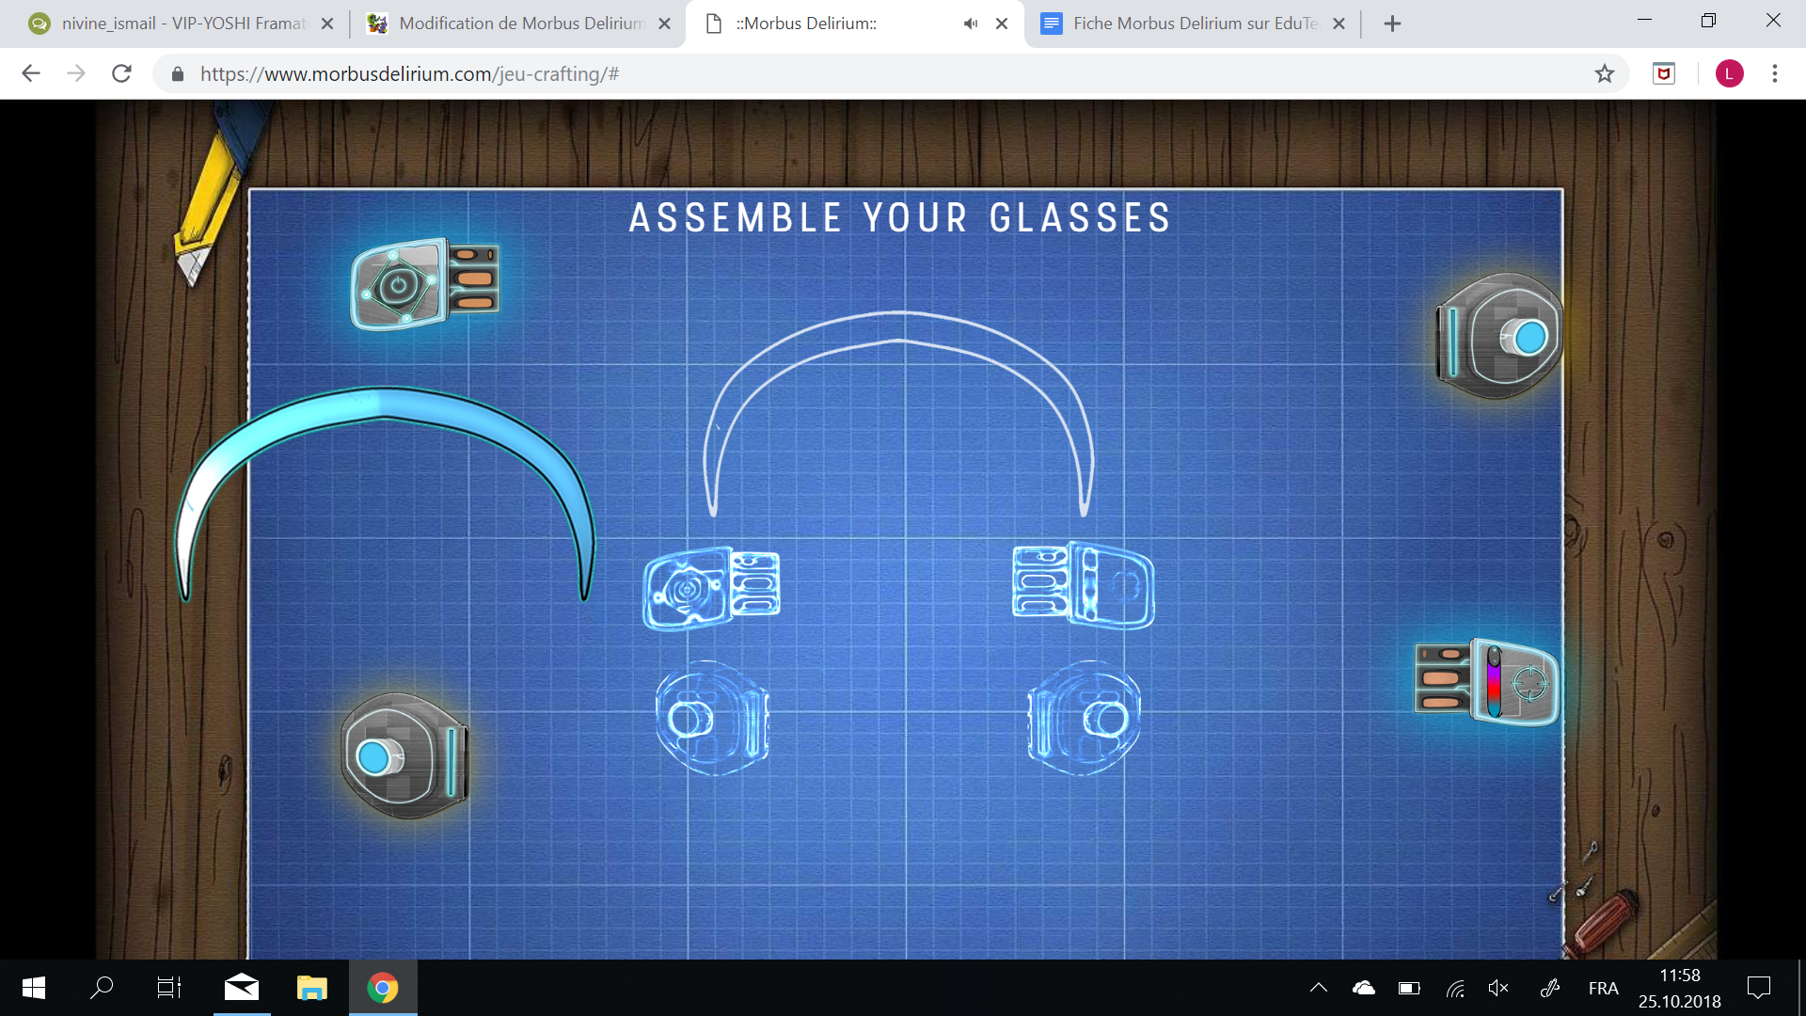Close the Modification de Morbus Delirium tab
Viewport: 1806px width, 1016px height.
click(x=665, y=24)
